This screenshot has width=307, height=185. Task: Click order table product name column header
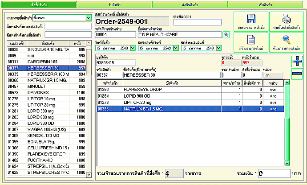tap(172, 83)
